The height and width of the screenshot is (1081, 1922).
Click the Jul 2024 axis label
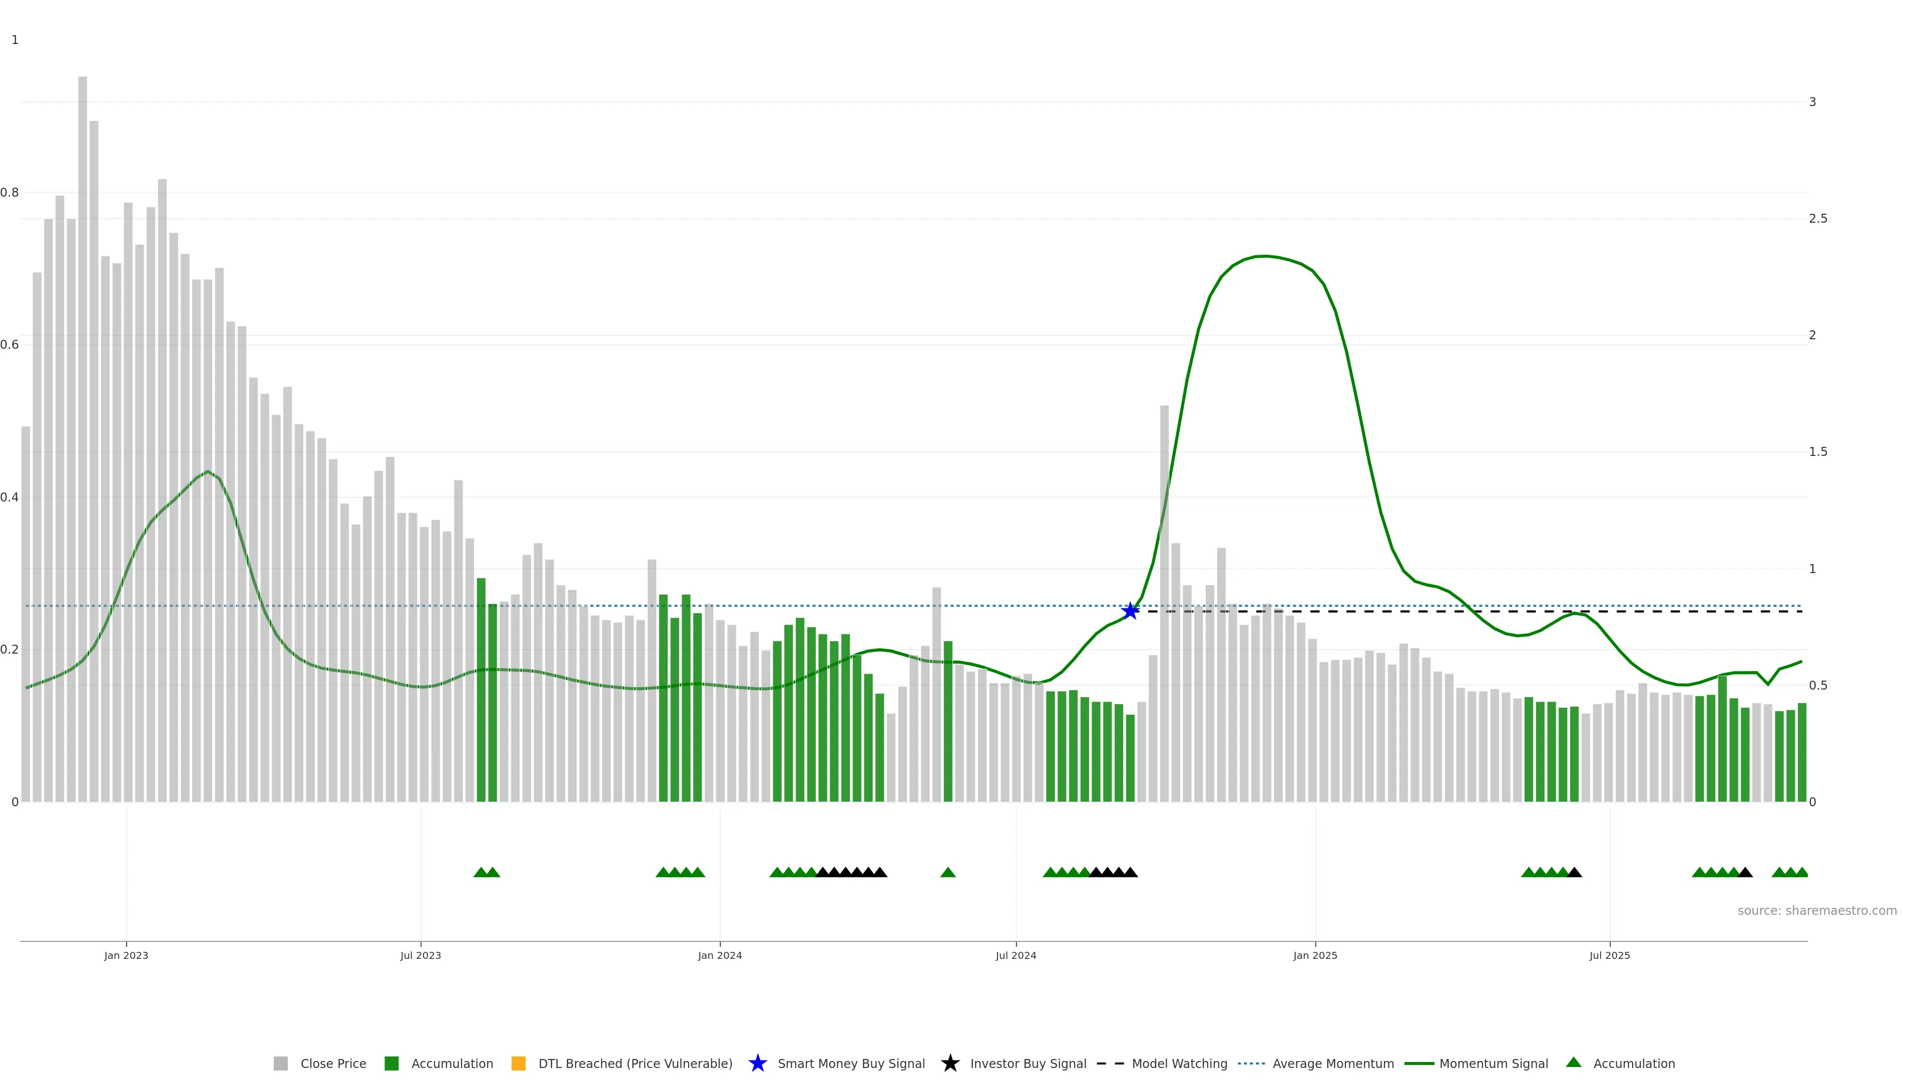pyautogui.click(x=1016, y=955)
